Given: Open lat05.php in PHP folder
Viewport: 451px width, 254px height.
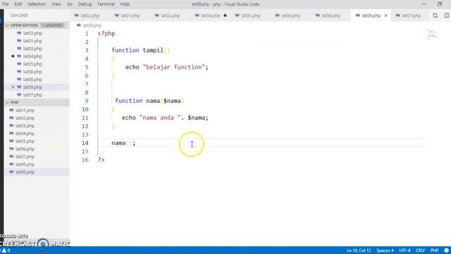Looking at the screenshot, I should 25,141.
